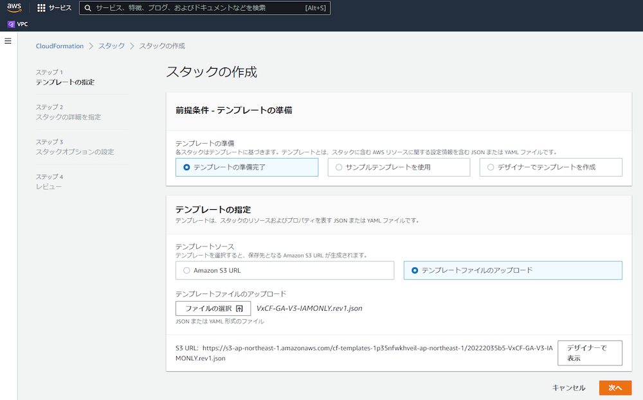Screen dimensions: 643x400
Task: Open the hamburger side navigation menu
Action: pyautogui.click(x=8, y=41)
